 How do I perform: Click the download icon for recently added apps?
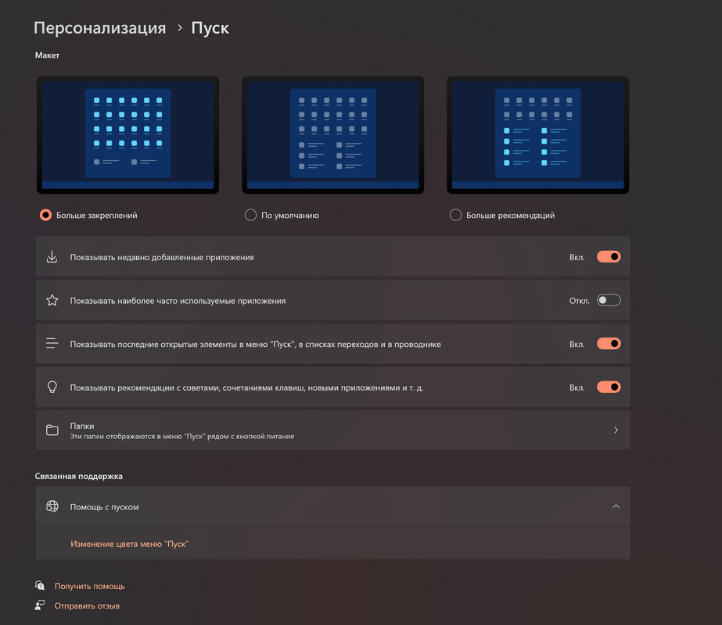point(52,256)
